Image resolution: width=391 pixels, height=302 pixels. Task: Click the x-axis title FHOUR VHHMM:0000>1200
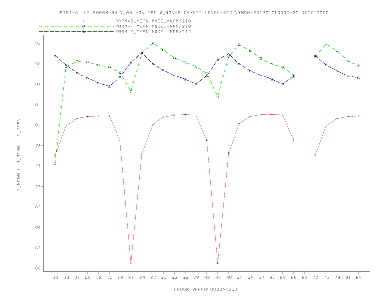tap(205, 289)
